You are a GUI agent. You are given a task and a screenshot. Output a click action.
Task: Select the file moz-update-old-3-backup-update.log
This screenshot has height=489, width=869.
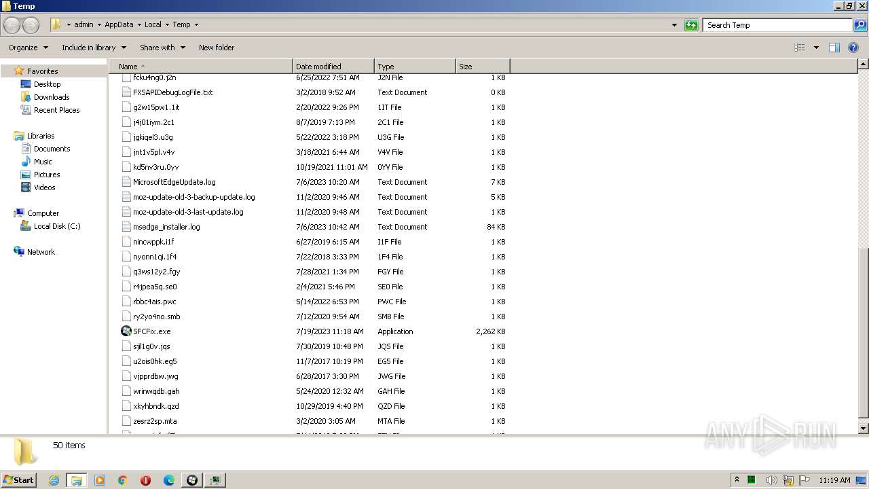(194, 197)
